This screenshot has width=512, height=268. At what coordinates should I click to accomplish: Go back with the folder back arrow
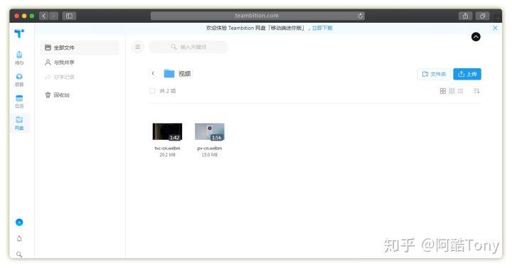coord(153,73)
